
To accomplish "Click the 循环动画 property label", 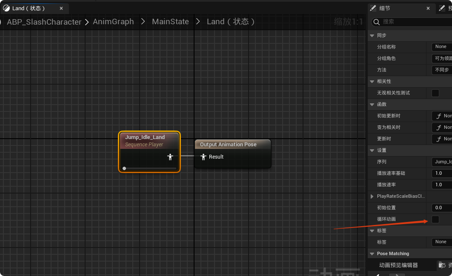I will coord(386,219).
